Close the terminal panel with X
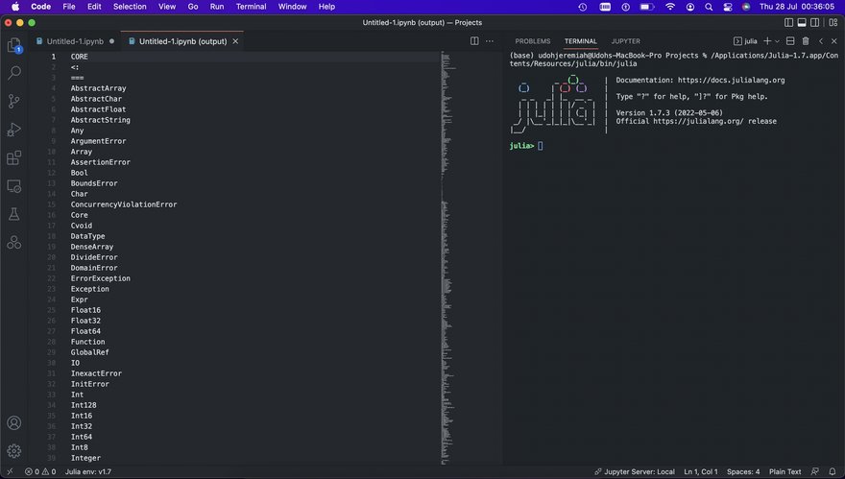845x479 pixels. 833,41
